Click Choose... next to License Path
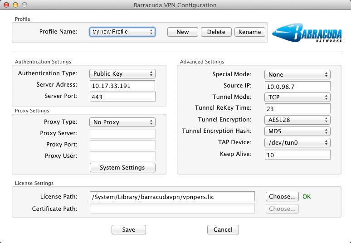Viewport: 351px width, 243px height. point(282,196)
